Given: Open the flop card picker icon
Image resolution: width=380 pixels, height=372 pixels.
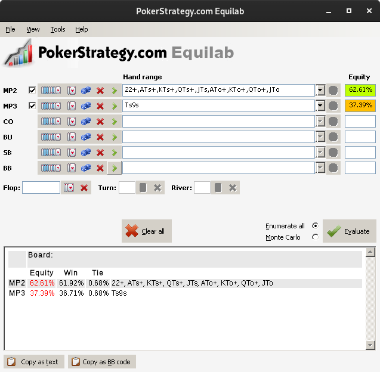Looking at the screenshot, I should click(70, 188).
